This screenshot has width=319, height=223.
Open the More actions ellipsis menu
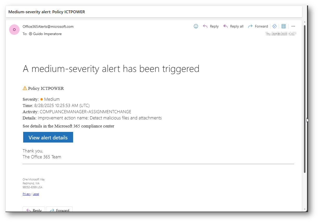point(293,26)
